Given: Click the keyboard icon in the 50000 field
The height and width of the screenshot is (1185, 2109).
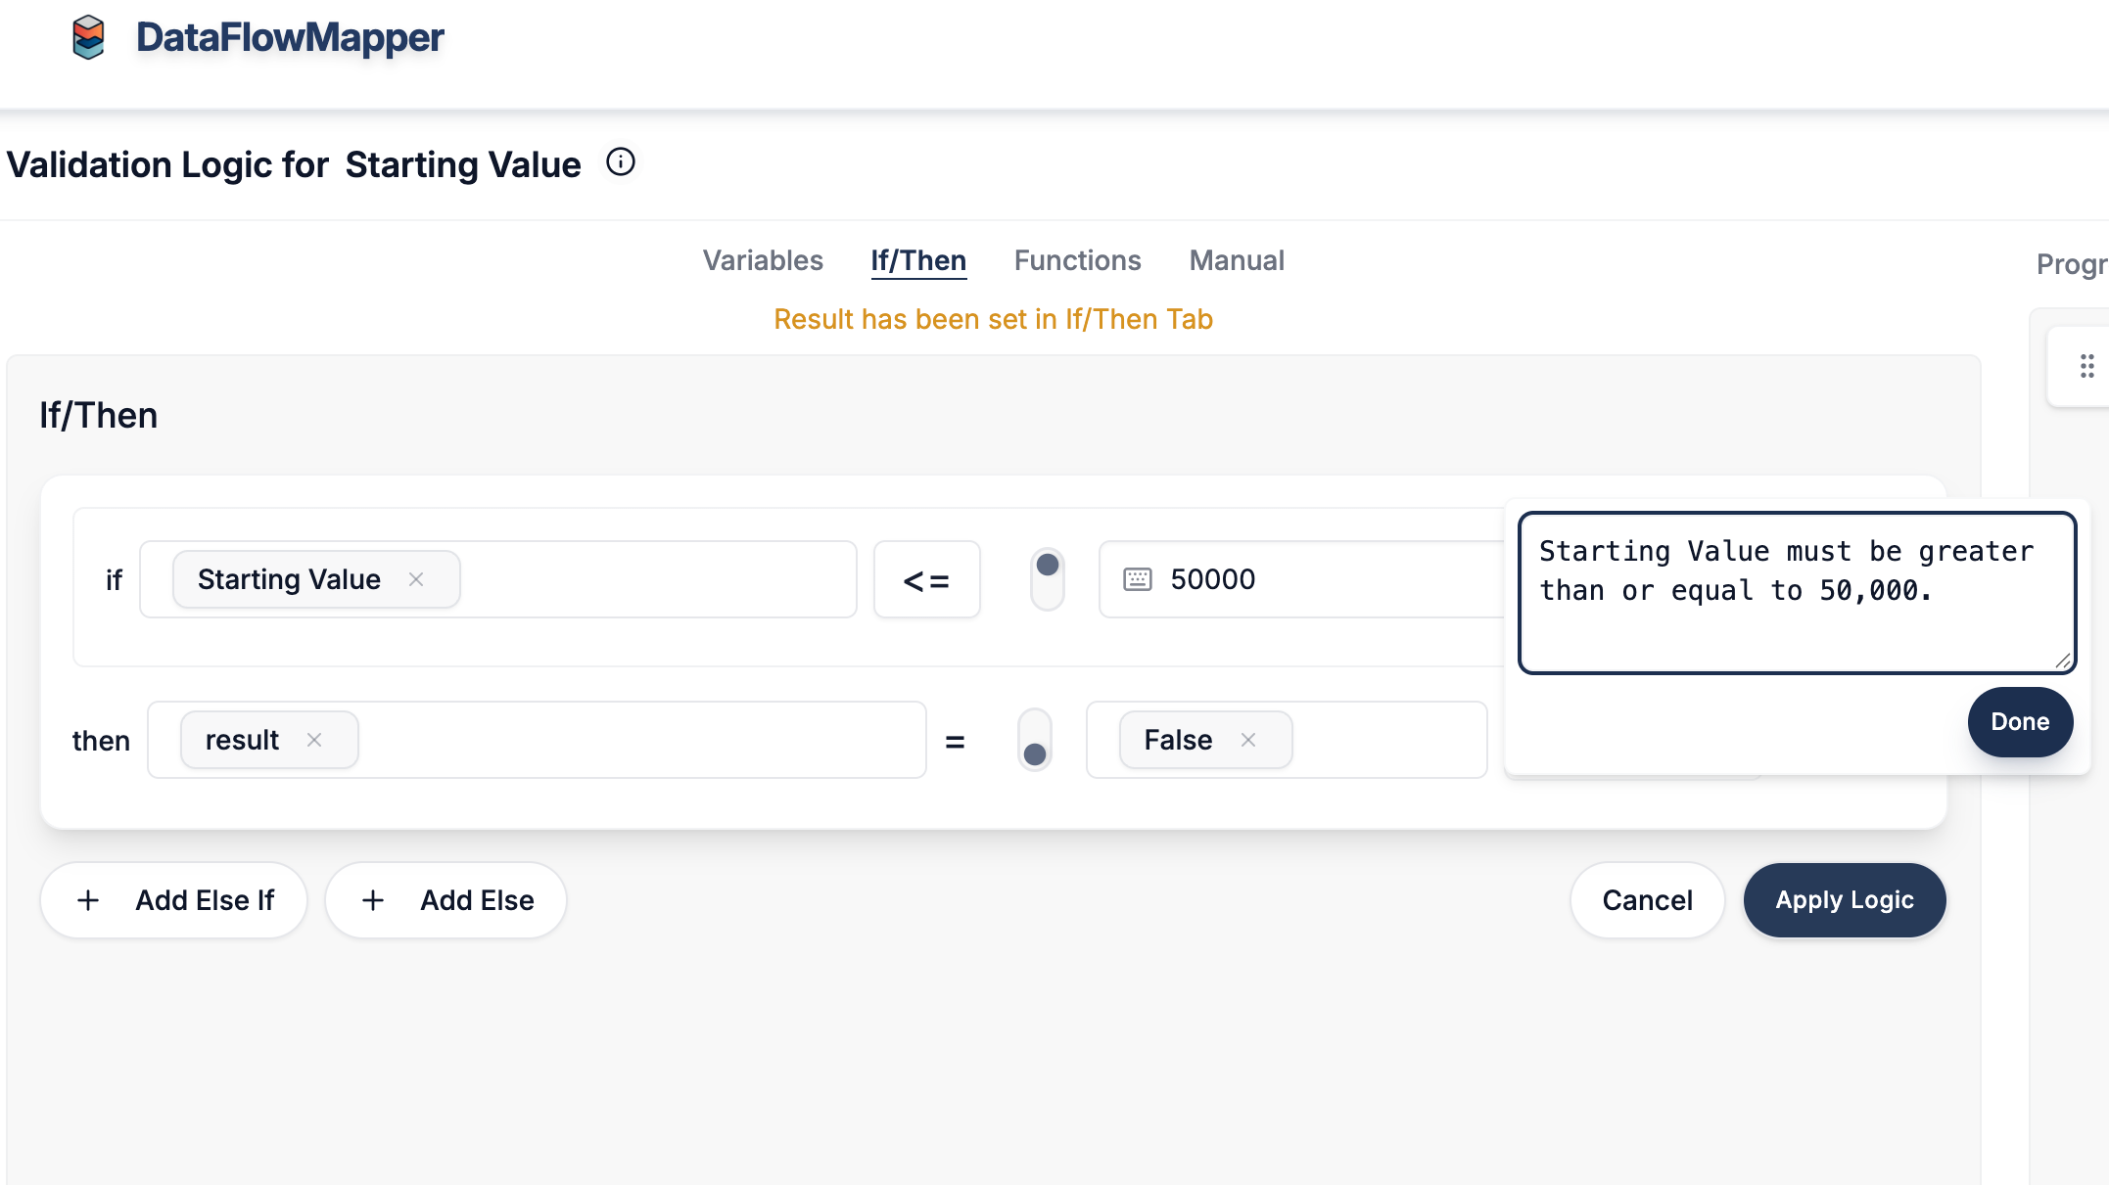Looking at the screenshot, I should pos(1136,579).
